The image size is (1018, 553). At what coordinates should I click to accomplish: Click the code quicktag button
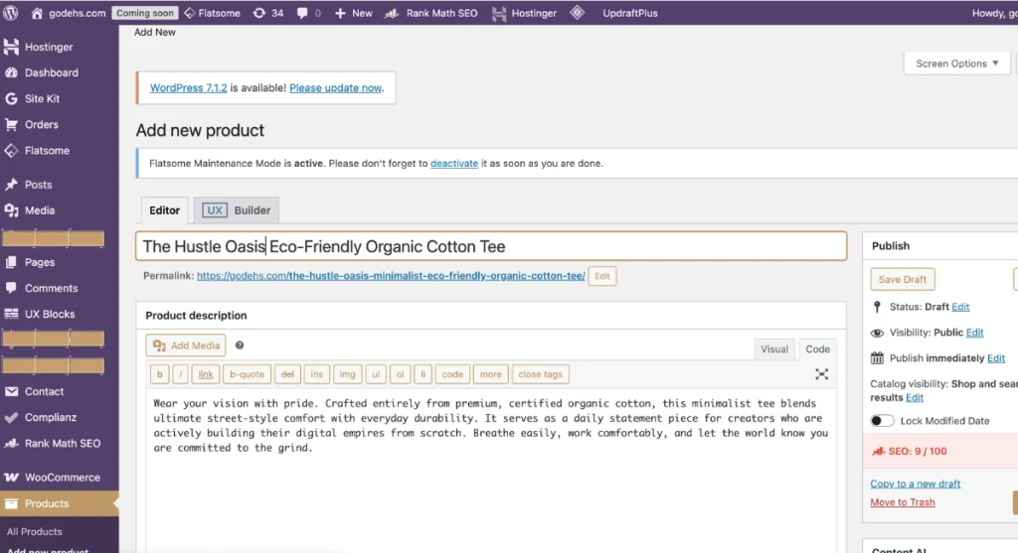452,374
